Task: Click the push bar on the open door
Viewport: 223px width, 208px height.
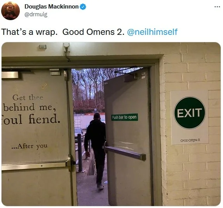Action: click(125, 153)
